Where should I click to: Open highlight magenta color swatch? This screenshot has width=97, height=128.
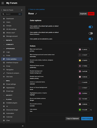[80, 93]
